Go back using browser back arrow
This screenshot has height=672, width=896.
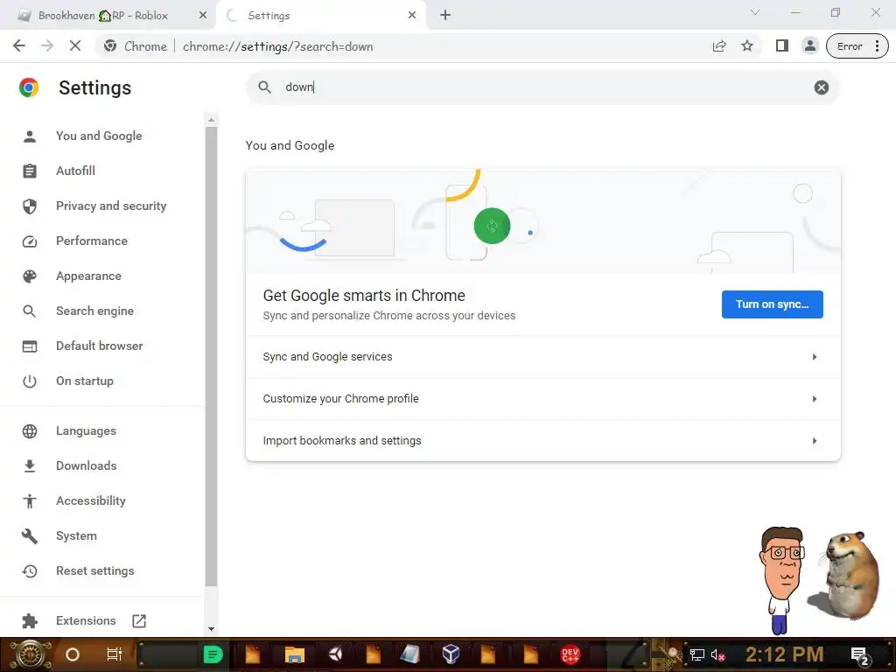[19, 45]
